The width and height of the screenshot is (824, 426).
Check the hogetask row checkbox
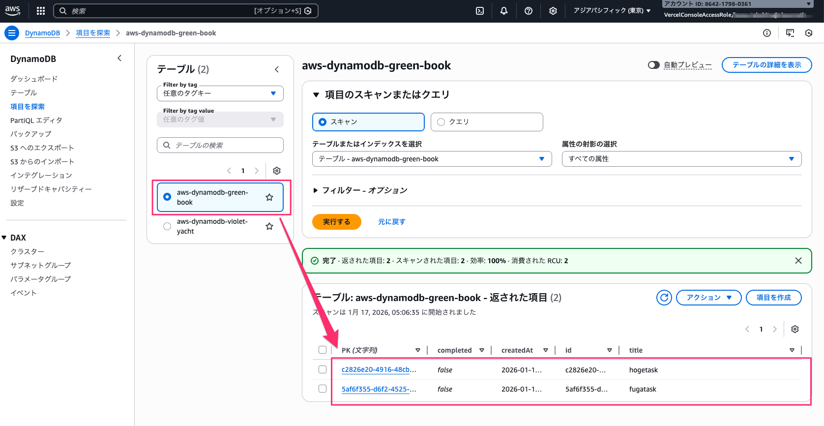coord(323,369)
